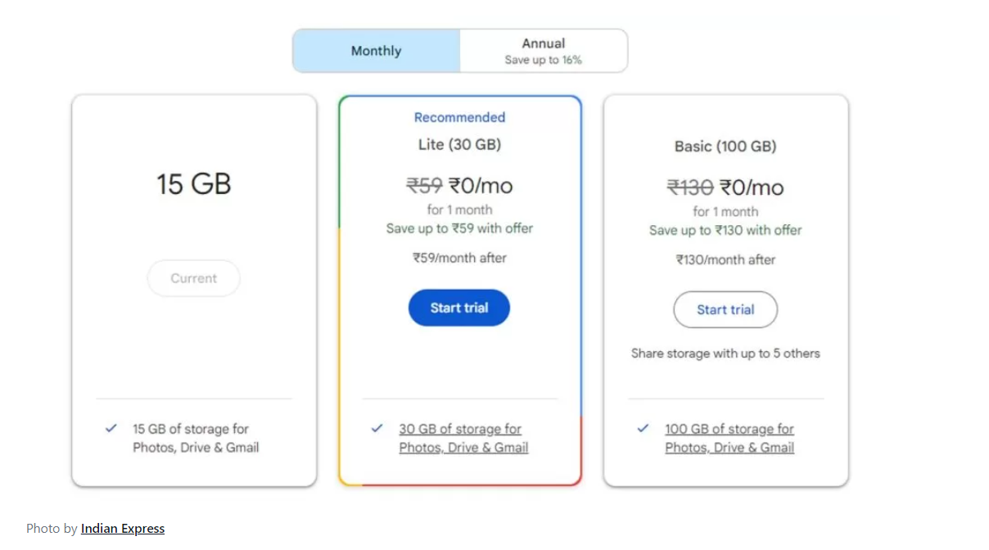Click the disabled Current plan button
The width and height of the screenshot is (989, 550).
(194, 278)
